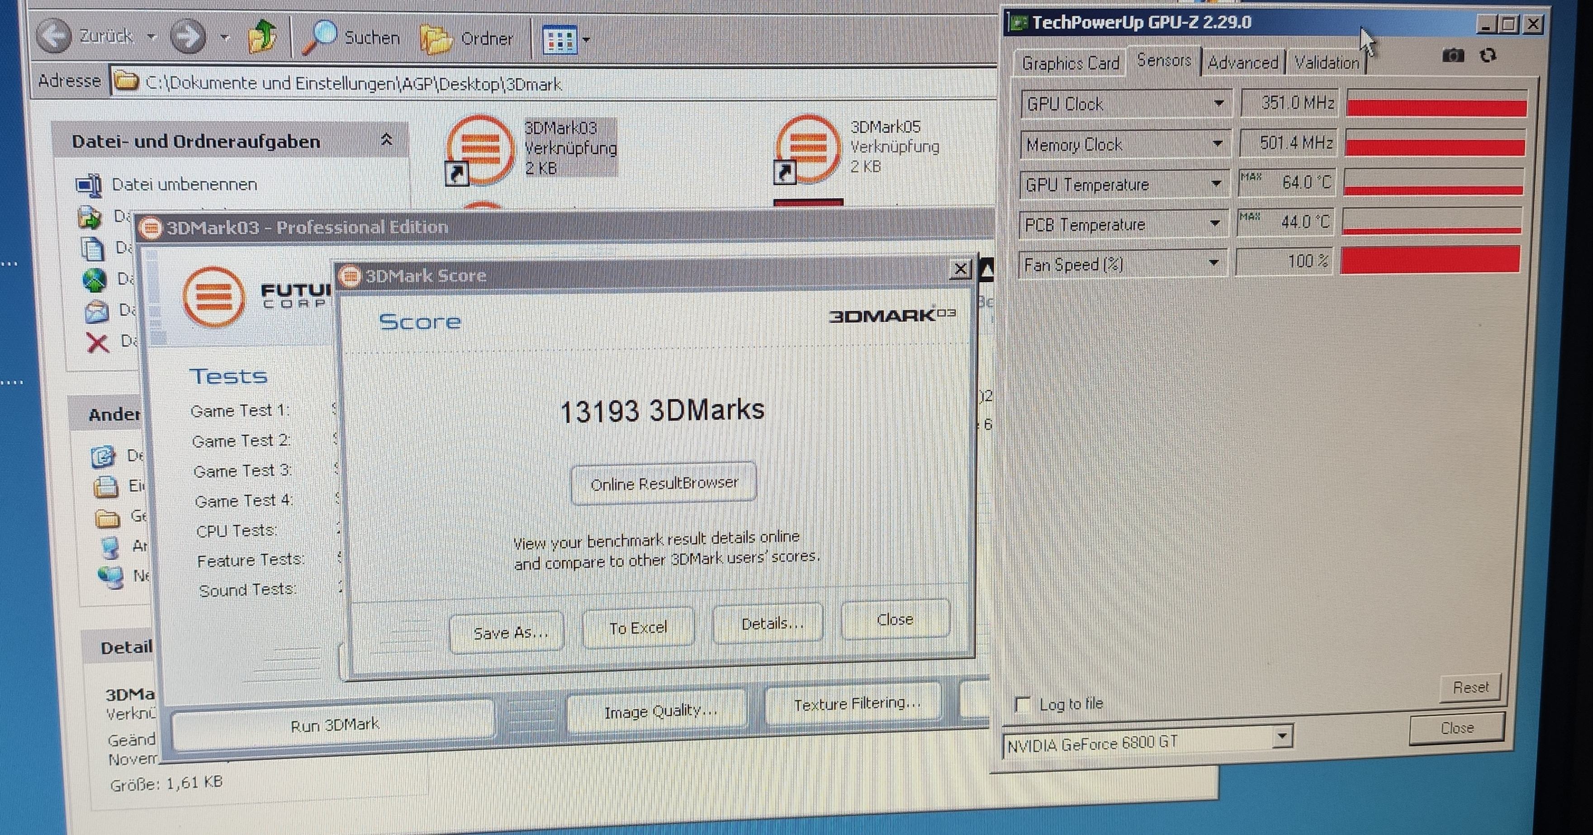Click the red X delete file icon

97,342
